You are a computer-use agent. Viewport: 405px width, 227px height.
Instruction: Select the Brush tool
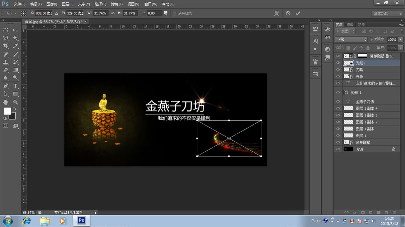15,54
